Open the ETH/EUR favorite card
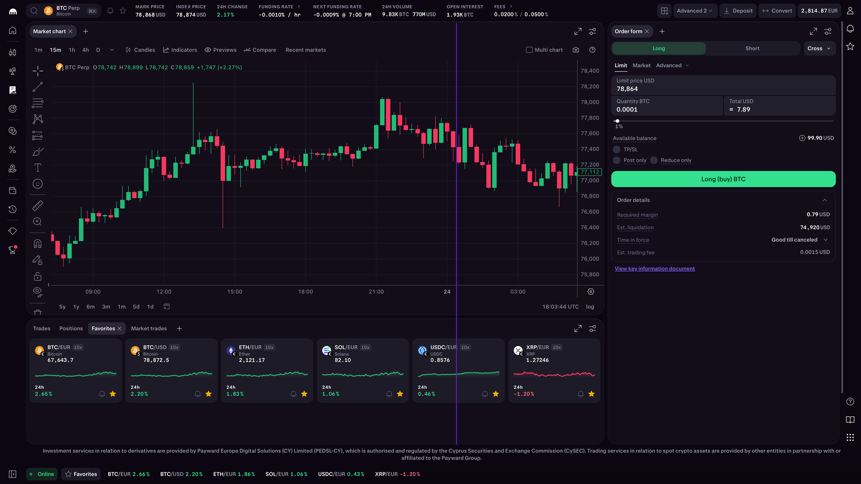861x484 pixels. [x=267, y=370]
